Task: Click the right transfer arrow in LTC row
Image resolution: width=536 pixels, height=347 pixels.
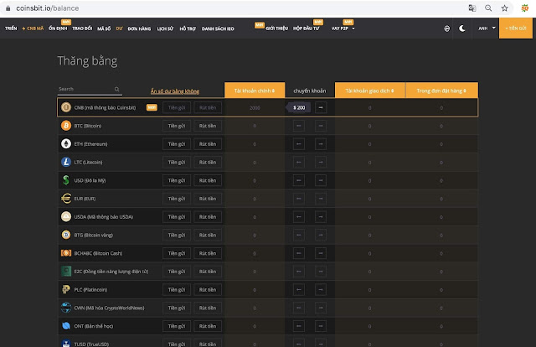Action: (320, 162)
